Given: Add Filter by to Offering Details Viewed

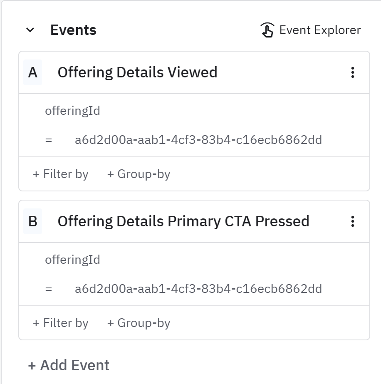Looking at the screenshot, I should (61, 174).
